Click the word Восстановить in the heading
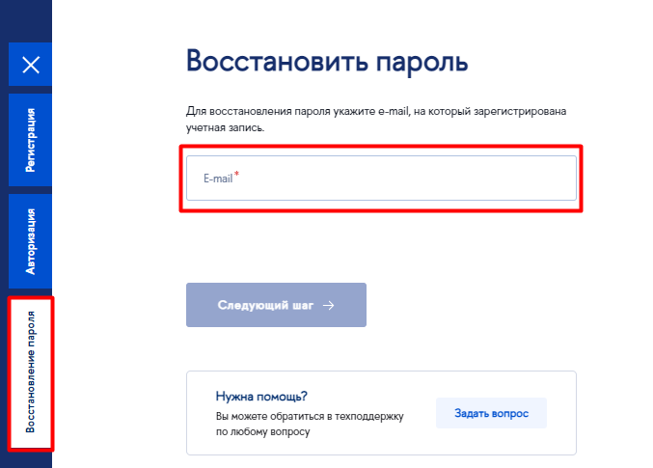Viewport: 653px width, 468px height. pos(273,61)
